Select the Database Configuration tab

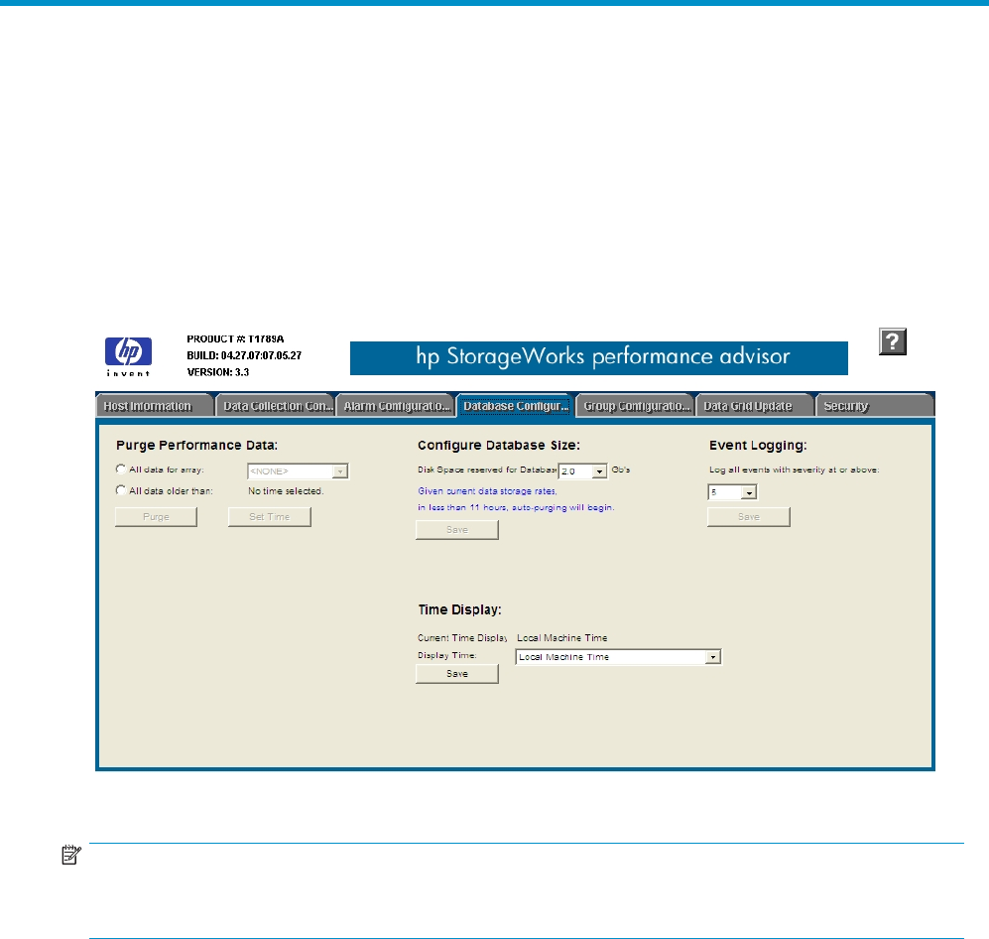516,406
